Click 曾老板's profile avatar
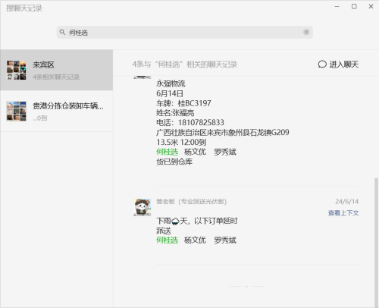The image size is (379, 308). (x=143, y=207)
